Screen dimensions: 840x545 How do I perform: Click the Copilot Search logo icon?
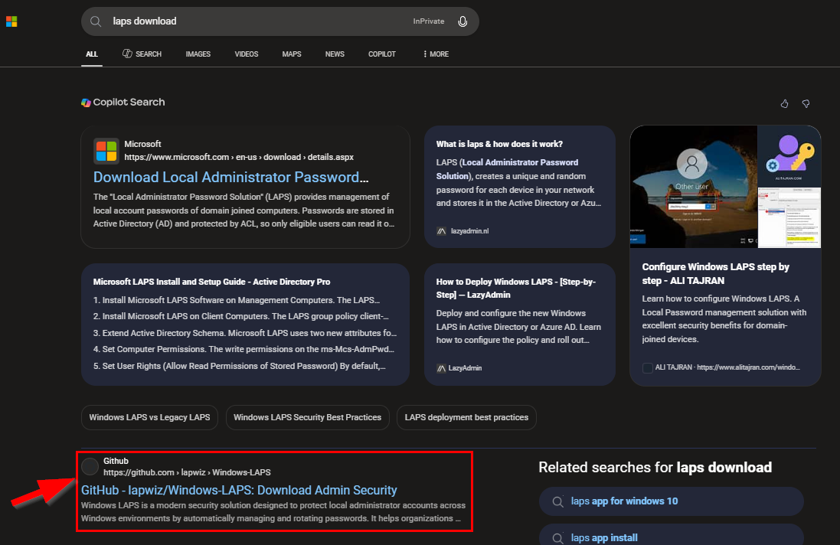tap(87, 103)
